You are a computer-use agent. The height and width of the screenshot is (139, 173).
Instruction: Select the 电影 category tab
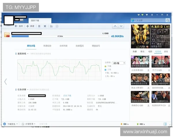[150, 51]
